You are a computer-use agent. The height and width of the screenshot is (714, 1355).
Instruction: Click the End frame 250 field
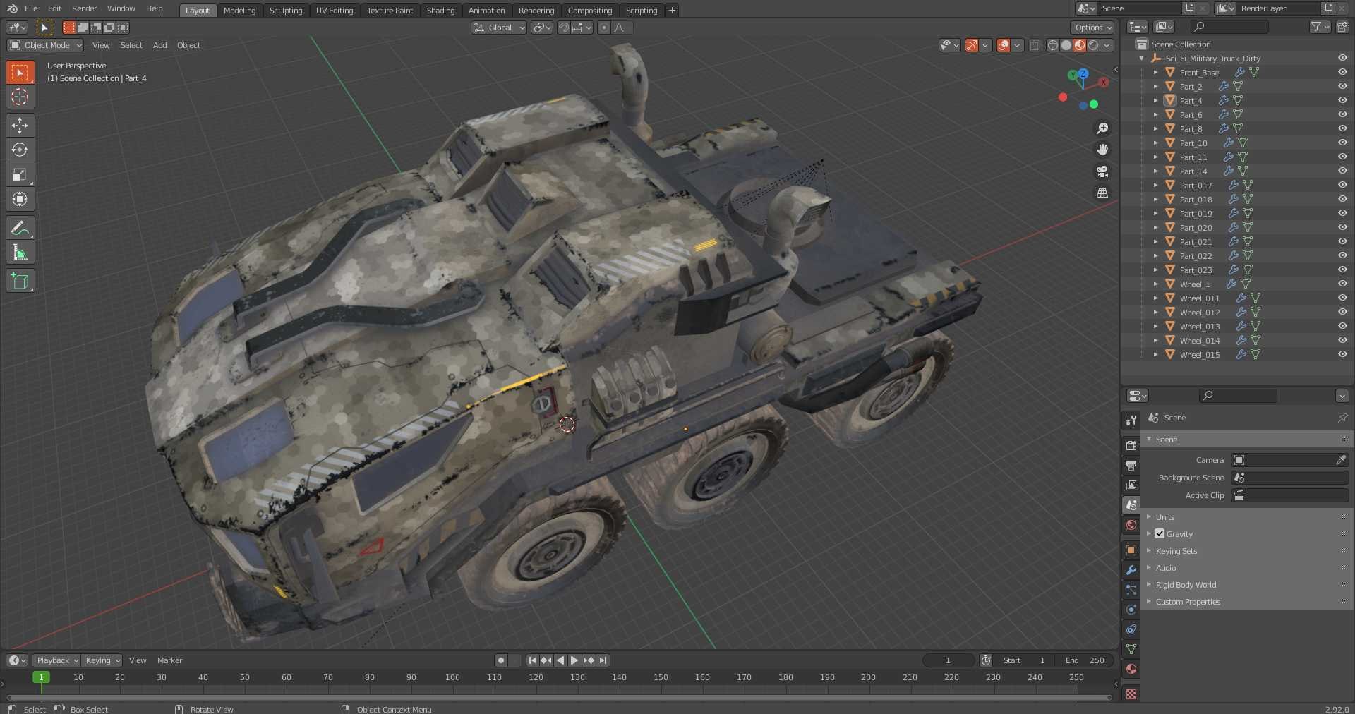(x=1085, y=660)
